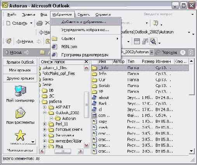Click the MSN.com Internet Explorer icon
The image size is (197, 165).
[x=54, y=47]
